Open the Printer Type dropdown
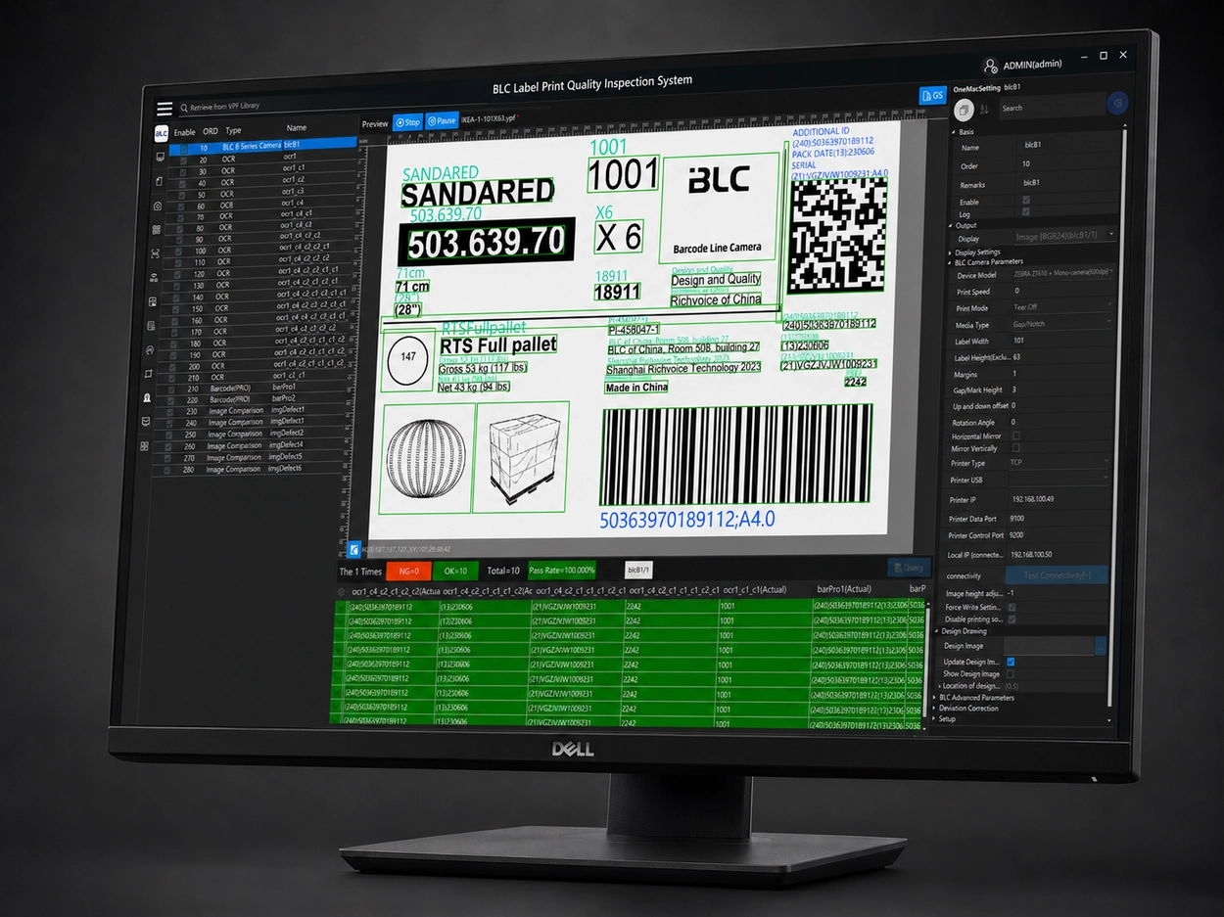This screenshot has width=1224, height=917. coord(1059,462)
